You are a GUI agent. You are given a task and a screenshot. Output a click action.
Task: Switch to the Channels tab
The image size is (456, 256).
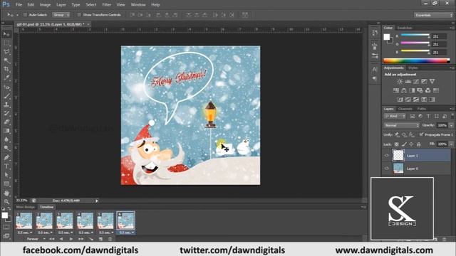(x=405, y=109)
